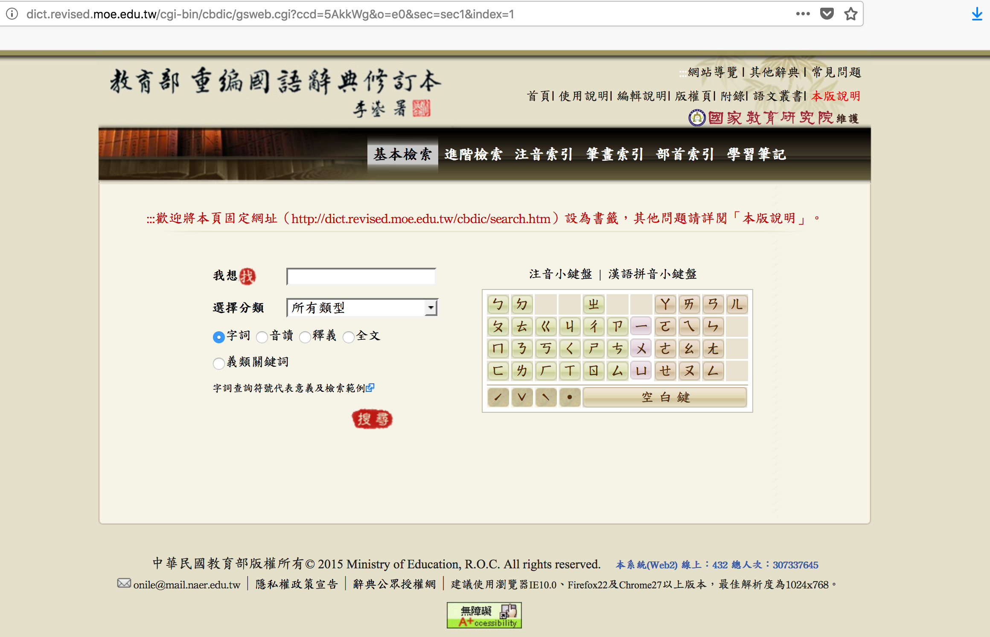Insert the third tone mark ˇ
990x637 pixels.
click(522, 397)
